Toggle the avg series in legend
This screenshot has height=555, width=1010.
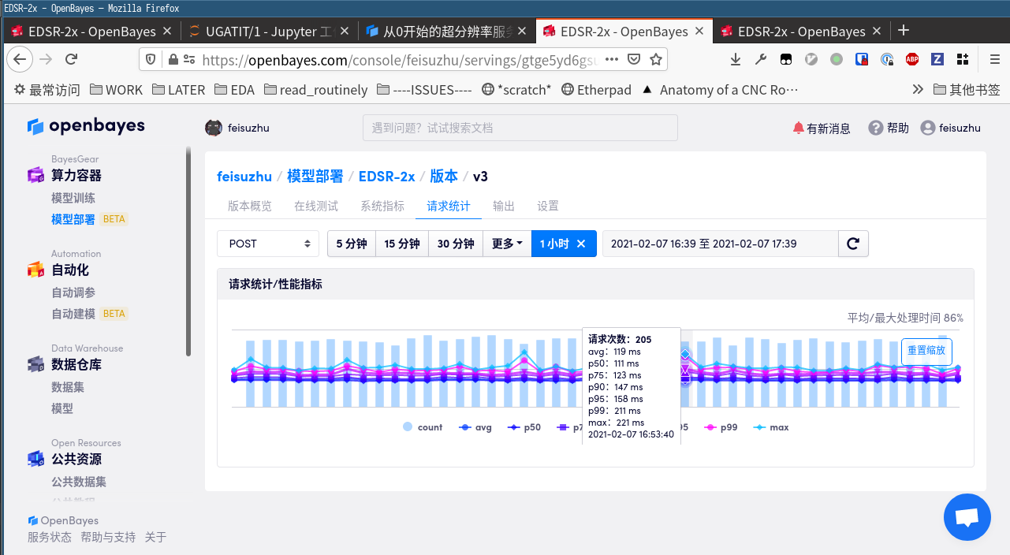[x=475, y=427]
